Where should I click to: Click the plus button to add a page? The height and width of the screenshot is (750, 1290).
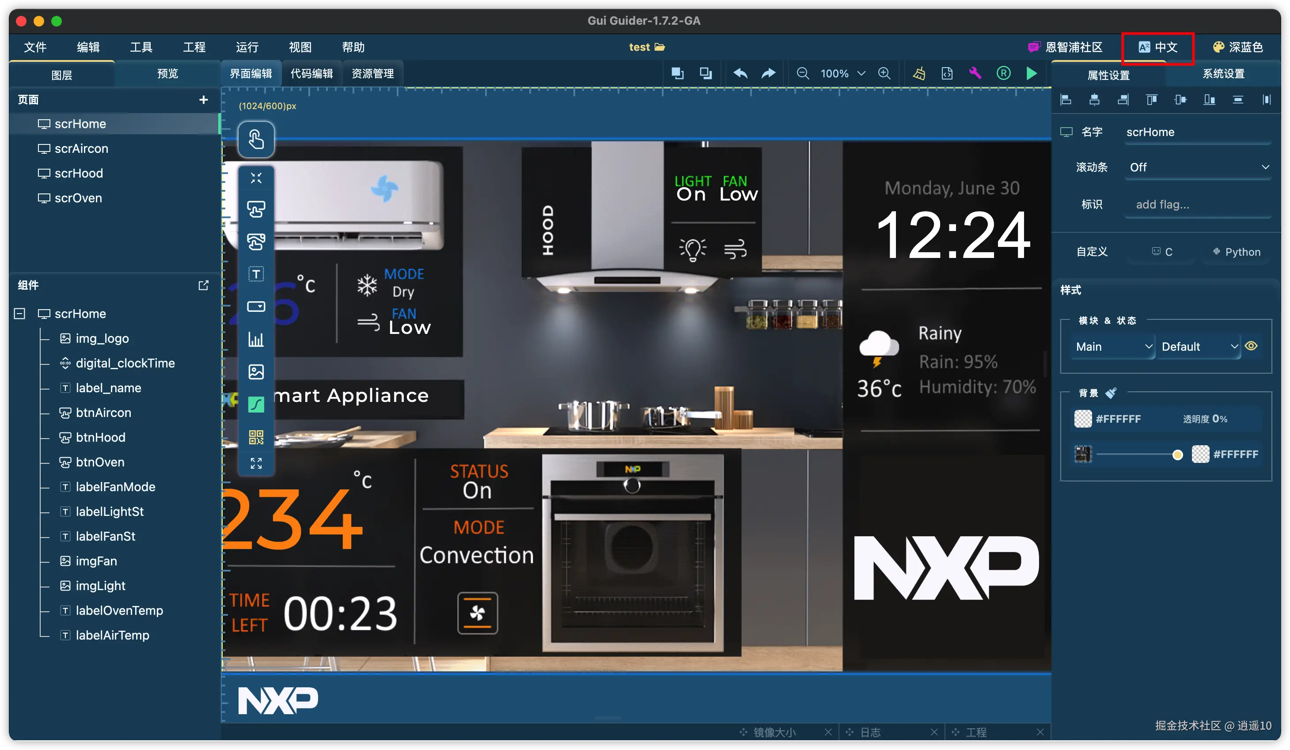(203, 99)
